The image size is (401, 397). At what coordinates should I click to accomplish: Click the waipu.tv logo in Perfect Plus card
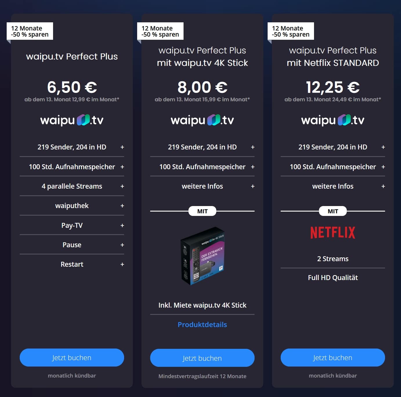click(72, 120)
